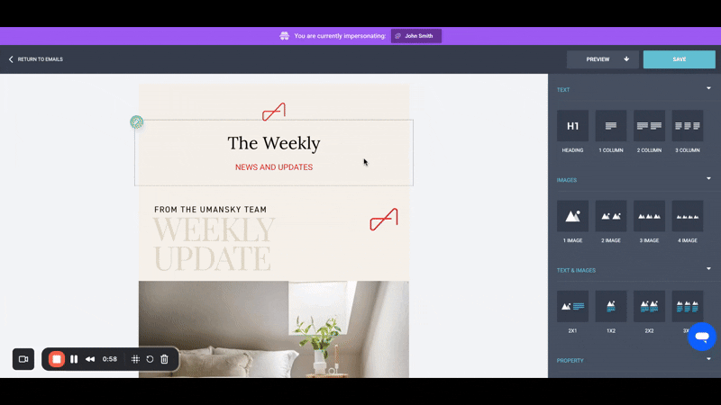Add a 1 Column text block
The width and height of the screenshot is (721, 405).
tap(611, 126)
